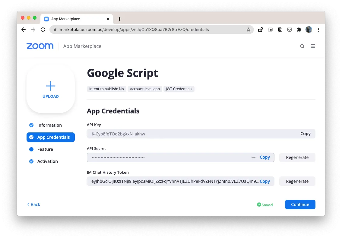Image resolution: width=342 pixels, height=238 pixels.
Task: Click the Upload plus icon for app logo
Action: 50,86
